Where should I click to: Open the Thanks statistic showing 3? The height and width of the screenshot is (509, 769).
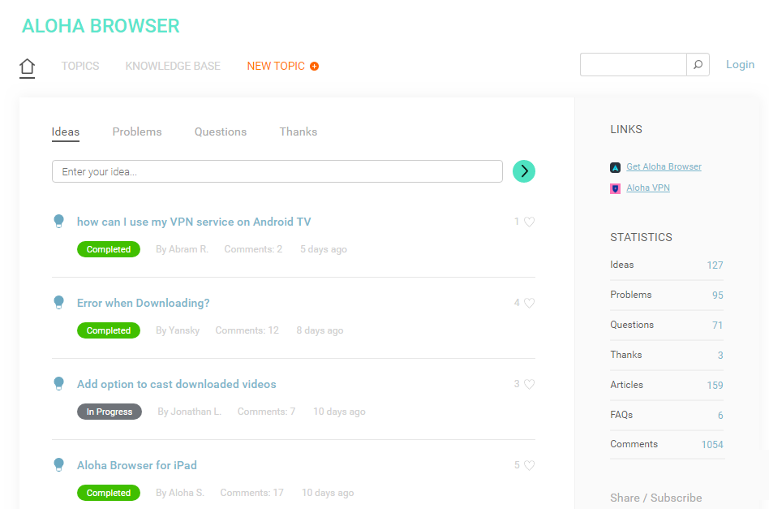click(x=667, y=355)
